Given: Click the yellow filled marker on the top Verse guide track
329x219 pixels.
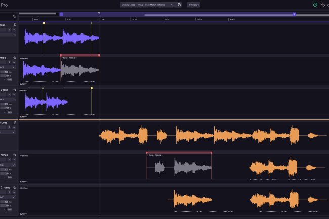Looking at the screenshot, I should tap(44, 23).
